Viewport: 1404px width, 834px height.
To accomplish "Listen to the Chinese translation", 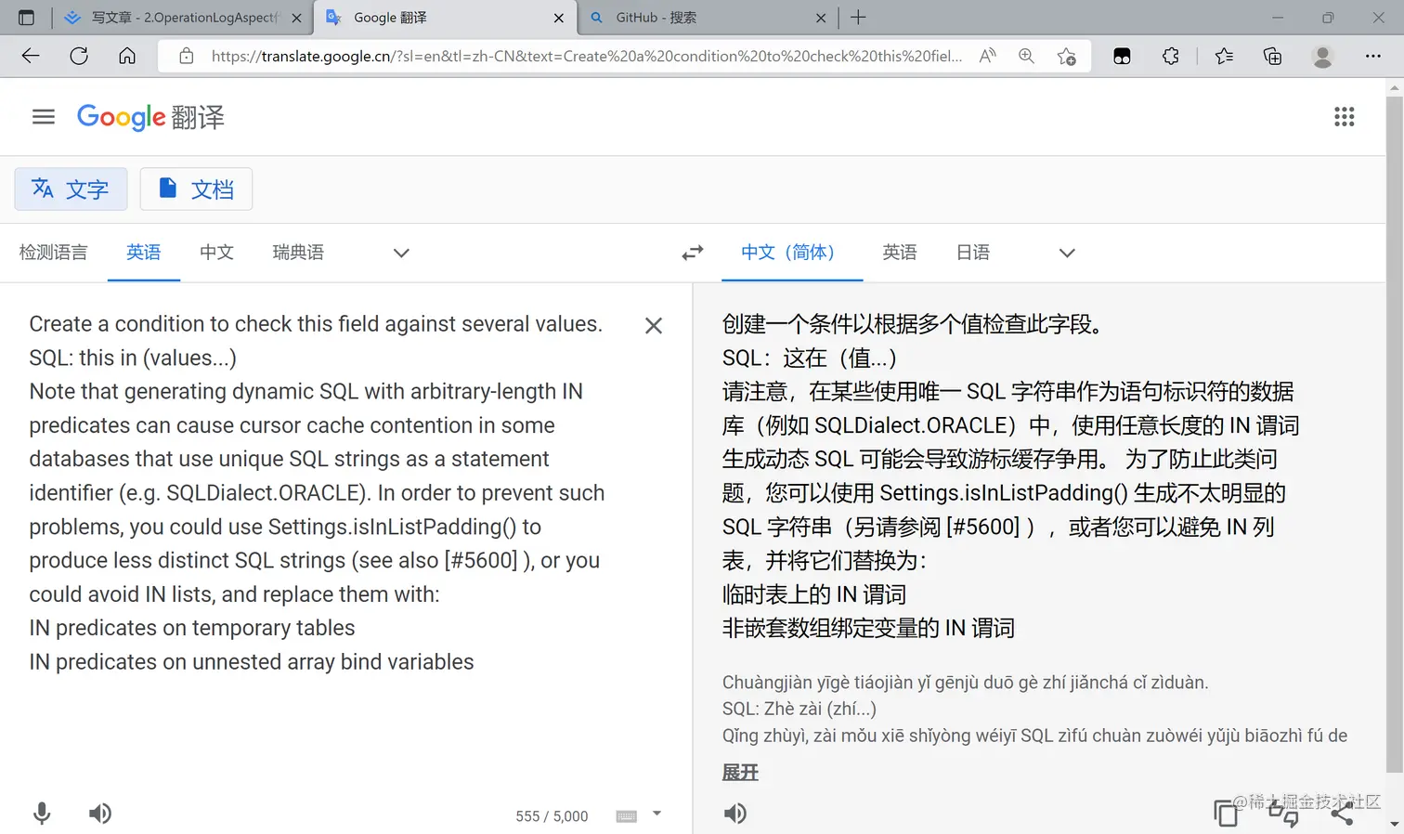I will [x=735, y=814].
